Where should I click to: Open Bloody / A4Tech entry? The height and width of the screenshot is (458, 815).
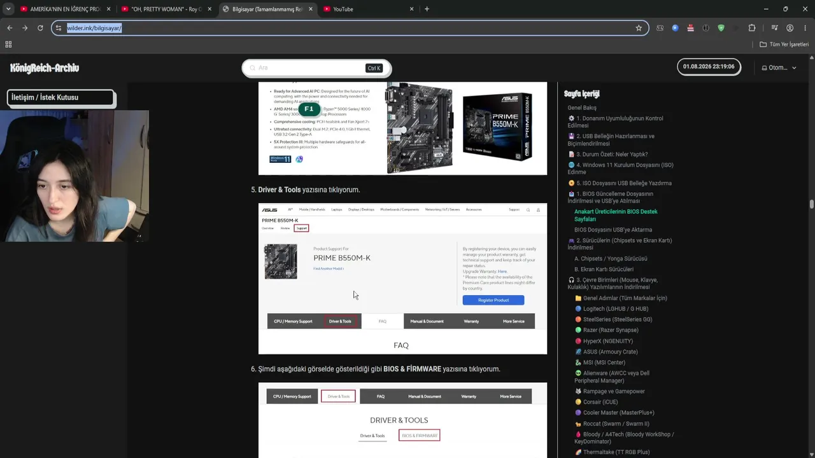coord(624,438)
